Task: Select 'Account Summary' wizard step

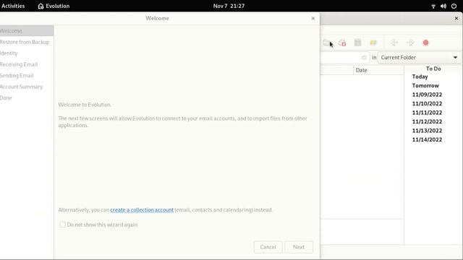Action: click(27, 87)
